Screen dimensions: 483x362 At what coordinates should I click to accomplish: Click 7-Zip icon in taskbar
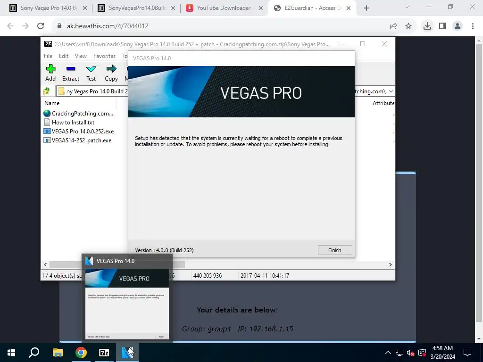pos(104,353)
